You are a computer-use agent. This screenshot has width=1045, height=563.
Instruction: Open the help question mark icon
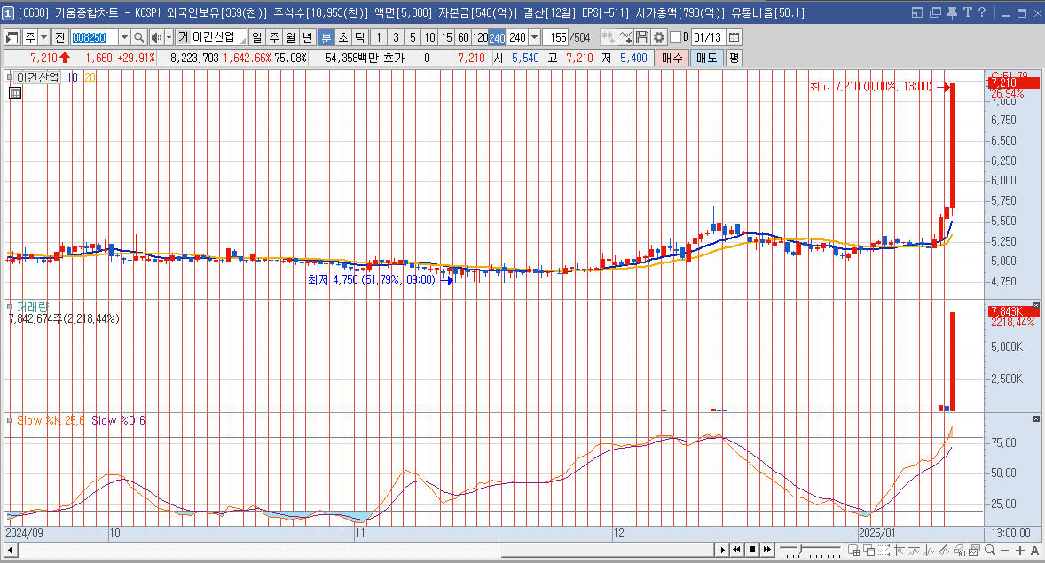point(982,12)
